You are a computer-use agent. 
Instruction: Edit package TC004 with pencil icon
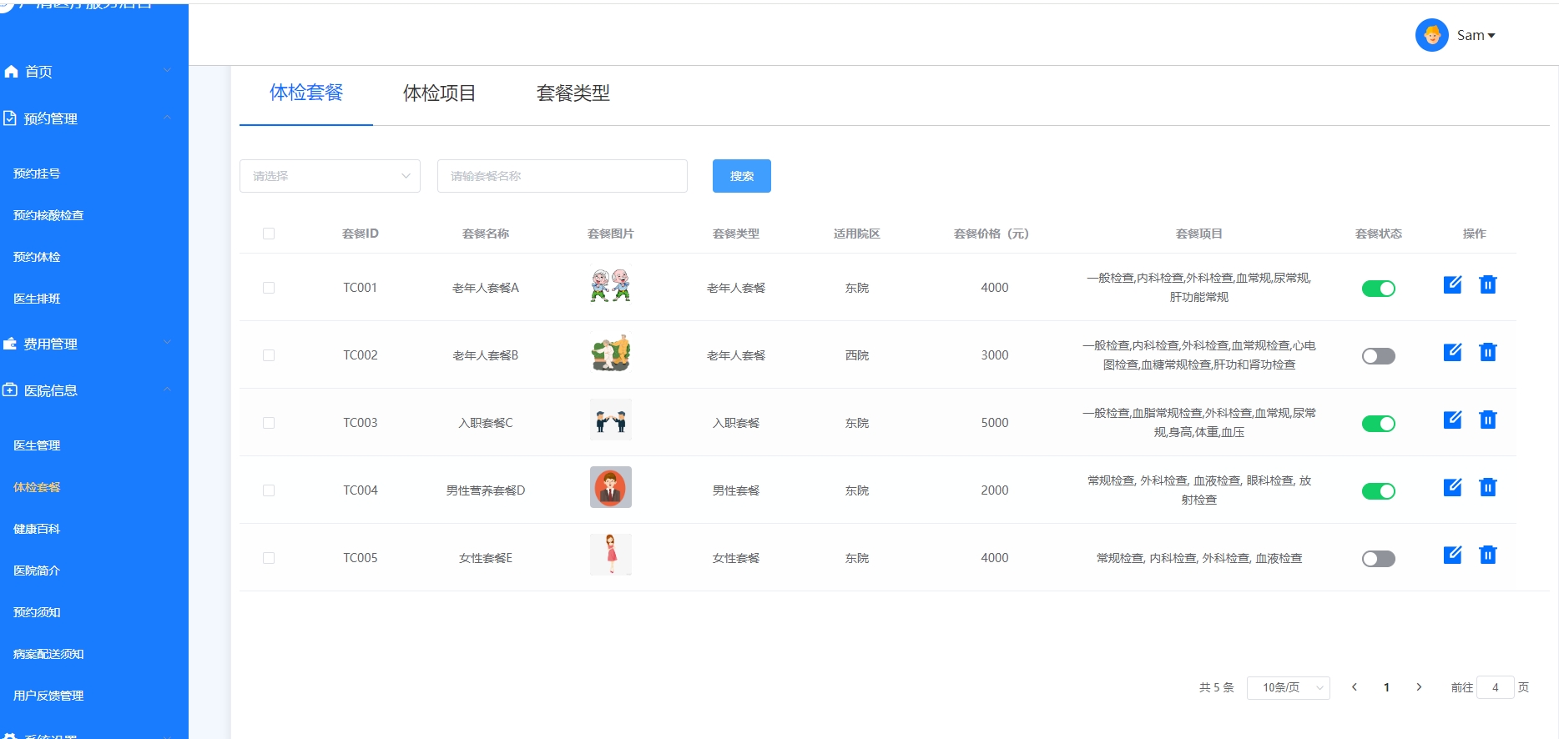coord(1452,487)
